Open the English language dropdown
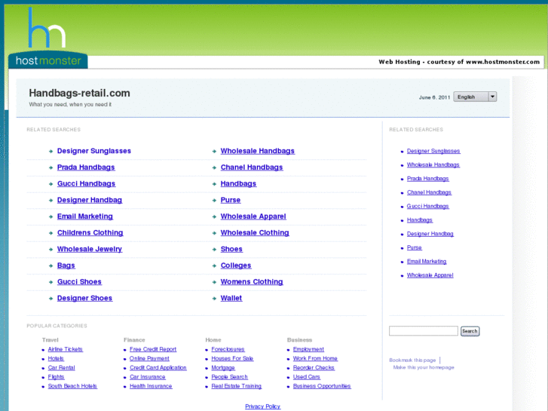 click(475, 97)
